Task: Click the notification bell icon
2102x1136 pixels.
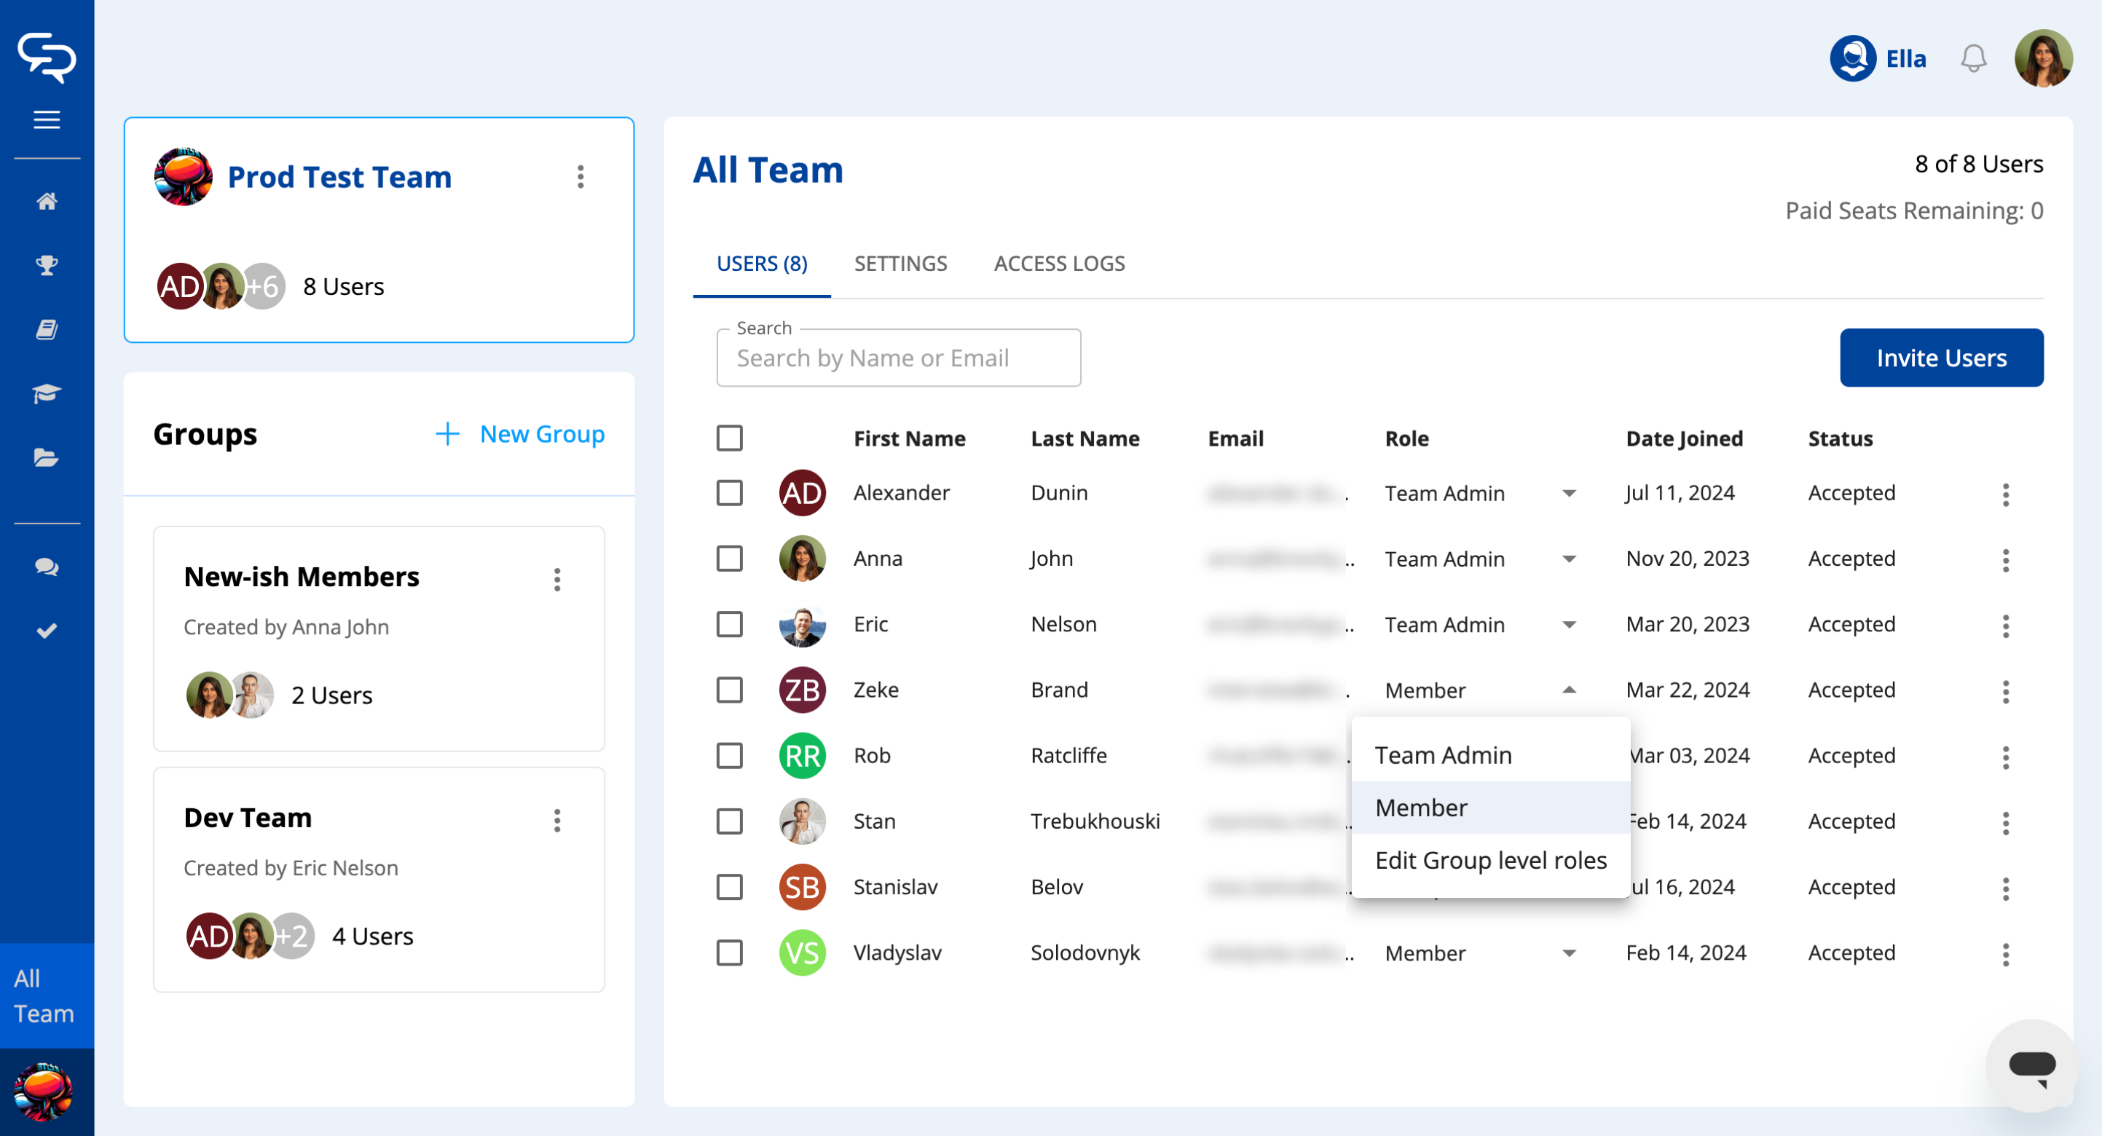Action: click(x=1973, y=59)
